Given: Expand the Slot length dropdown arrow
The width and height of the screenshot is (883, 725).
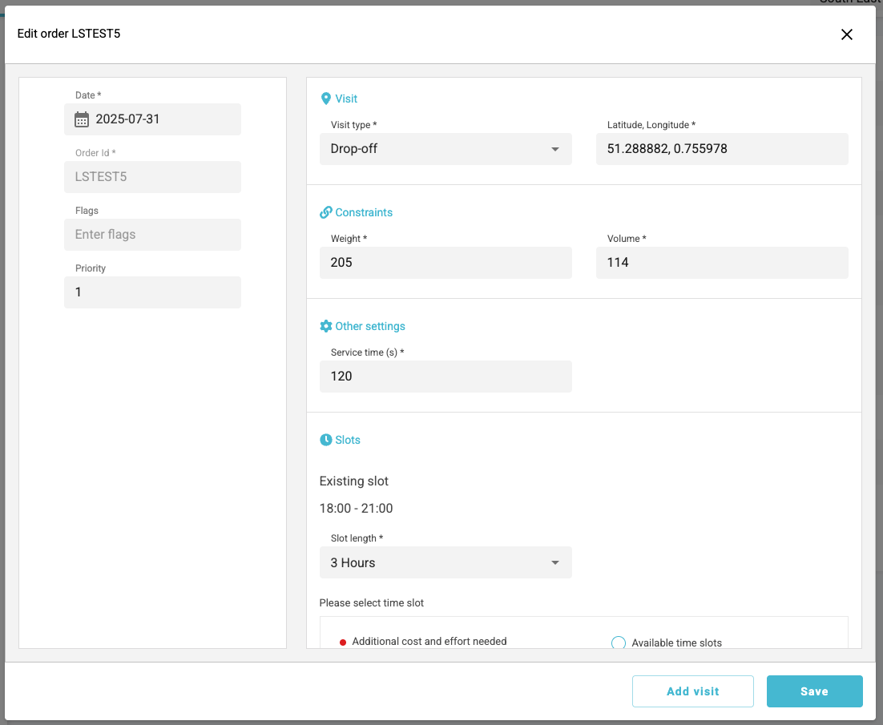Looking at the screenshot, I should (554, 563).
